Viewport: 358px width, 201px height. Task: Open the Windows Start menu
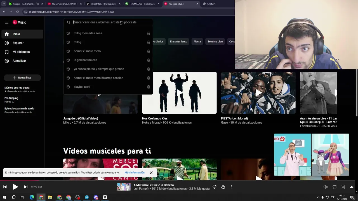(4, 197)
